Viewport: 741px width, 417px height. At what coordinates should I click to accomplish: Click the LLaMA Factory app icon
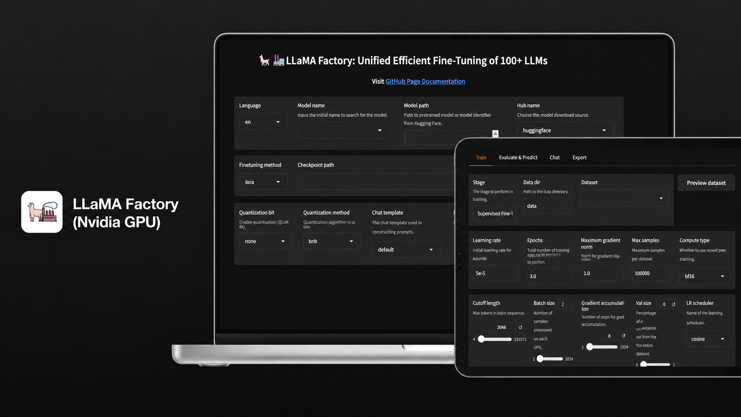[x=42, y=212]
